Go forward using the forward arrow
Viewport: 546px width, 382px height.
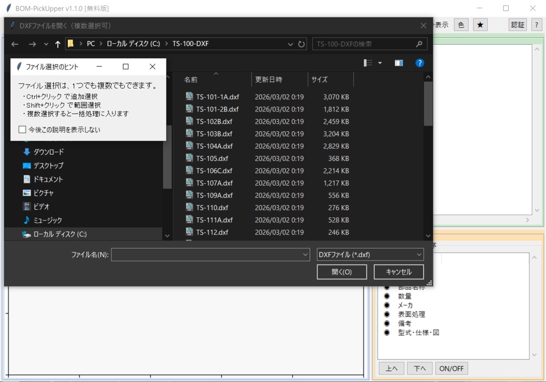33,44
